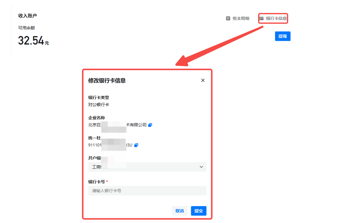Submit the form with 提交 button
This screenshot has width=340, height=223.
[x=199, y=211]
